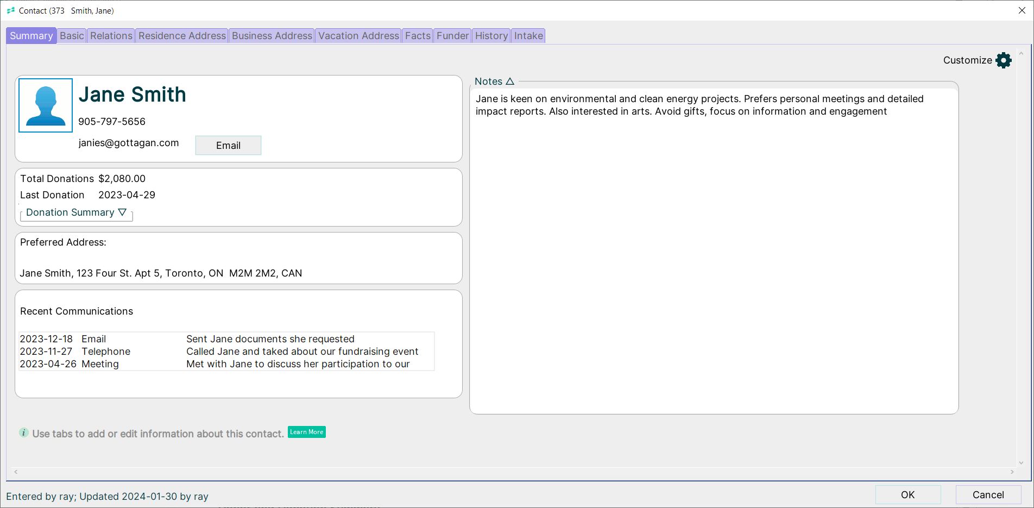
Task: Select the 2023-11-27 Telephone communication row
Action: [x=226, y=352]
